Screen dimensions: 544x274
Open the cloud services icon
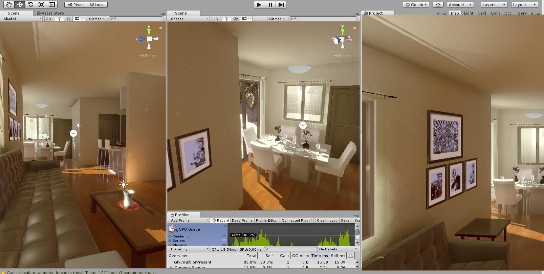point(438,5)
